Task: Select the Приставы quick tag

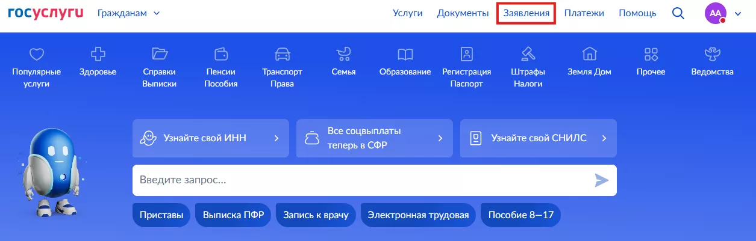Action: tap(161, 215)
